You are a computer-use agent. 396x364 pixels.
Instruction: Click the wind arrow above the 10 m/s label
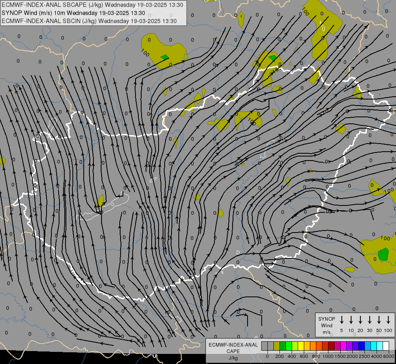point(351,320)
